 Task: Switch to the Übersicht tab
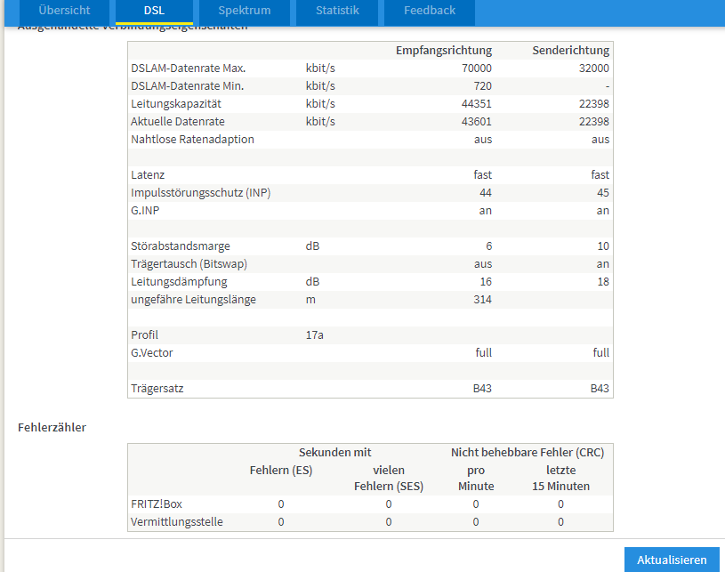[x=64, y=11]
